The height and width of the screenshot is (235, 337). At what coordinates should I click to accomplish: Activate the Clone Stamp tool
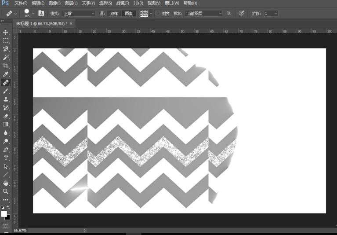6,99
